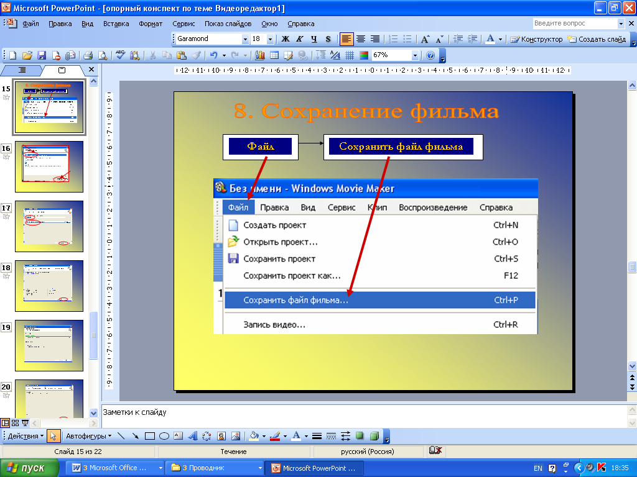
Task: Open the Вставка menu
Action: click(x=116, y=24)
